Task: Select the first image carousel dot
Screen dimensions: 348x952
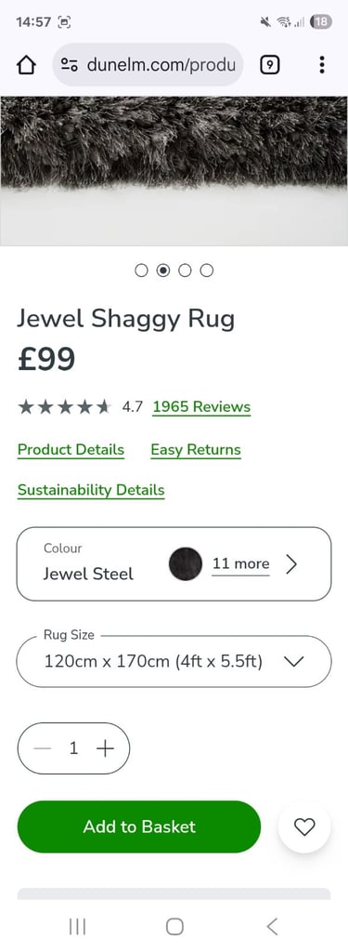Action: coord(141,271)
